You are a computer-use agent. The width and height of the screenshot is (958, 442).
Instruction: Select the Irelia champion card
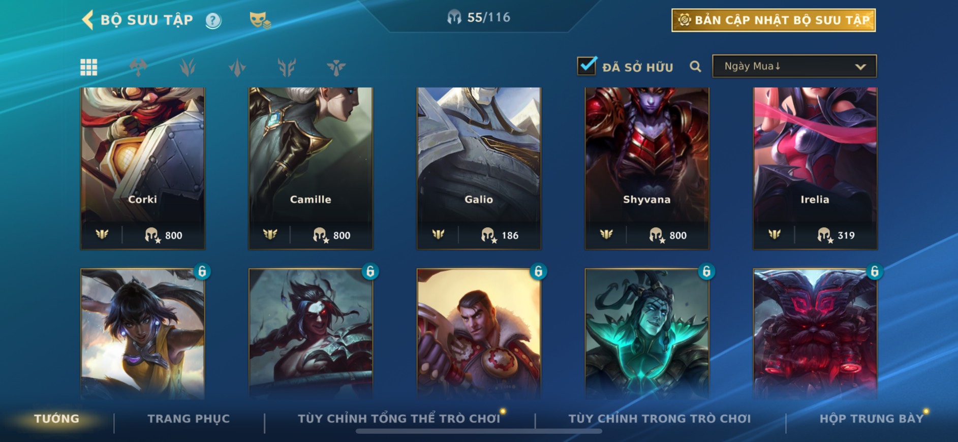815,168
